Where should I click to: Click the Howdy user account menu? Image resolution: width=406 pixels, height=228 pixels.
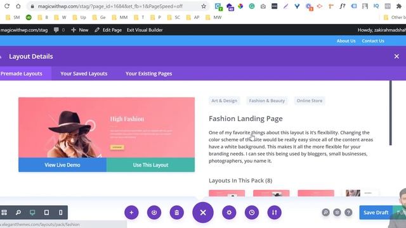coord(382,30)
